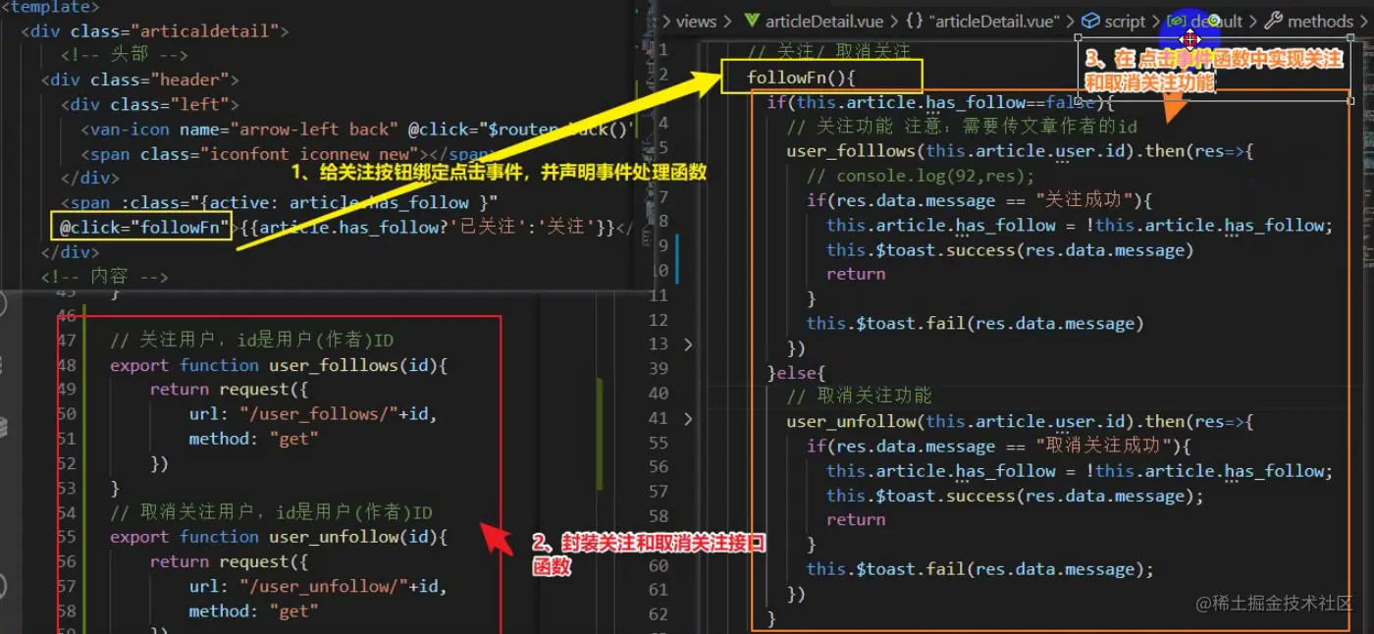1374x634 pixels.
Task: Click url: "/user_unfollow/"+id line
Action: (x=318, y=586)
